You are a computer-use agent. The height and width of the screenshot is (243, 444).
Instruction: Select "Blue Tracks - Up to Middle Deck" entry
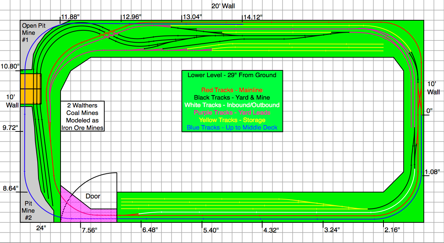point(232,128)
